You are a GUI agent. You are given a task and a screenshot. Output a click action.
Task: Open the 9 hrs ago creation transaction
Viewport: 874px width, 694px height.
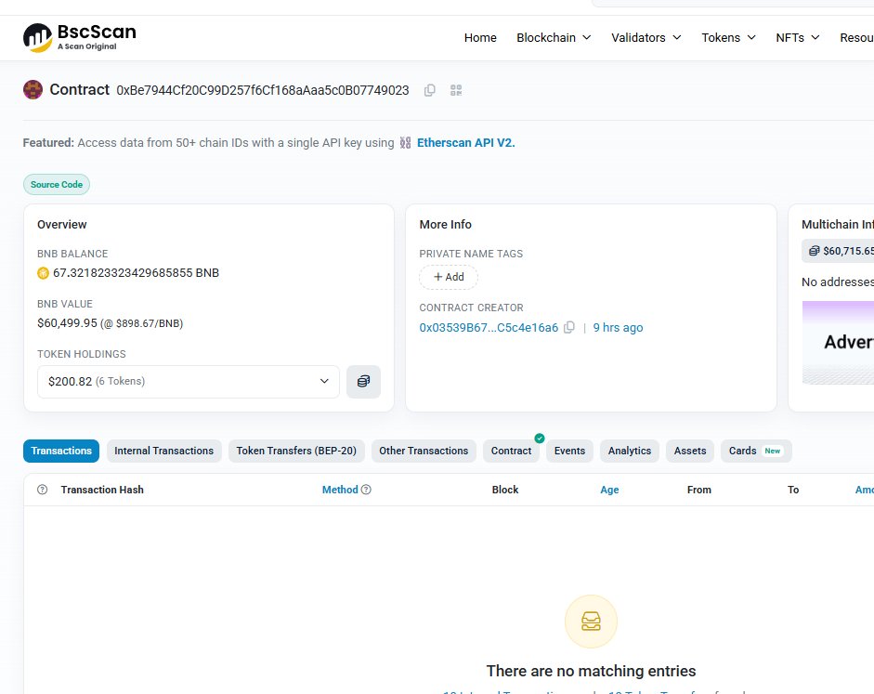click(x=618, y=327)
